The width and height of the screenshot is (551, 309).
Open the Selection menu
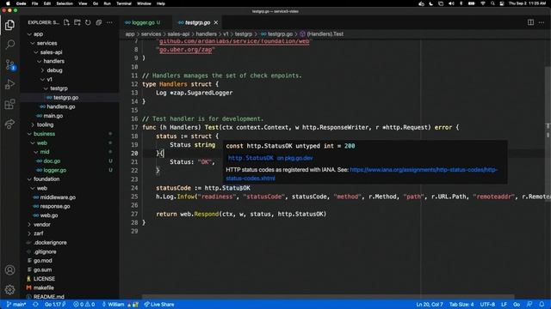(65, 3)
